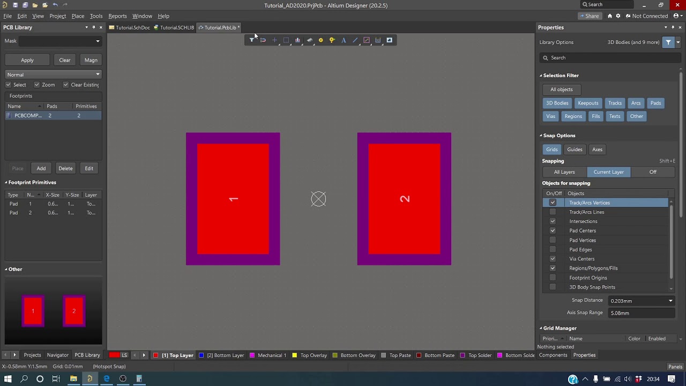The height and width of the screenshot is (386, 686).
Task: Open the Tools menu
Action: pyautogui.click(x=96, y=16)
